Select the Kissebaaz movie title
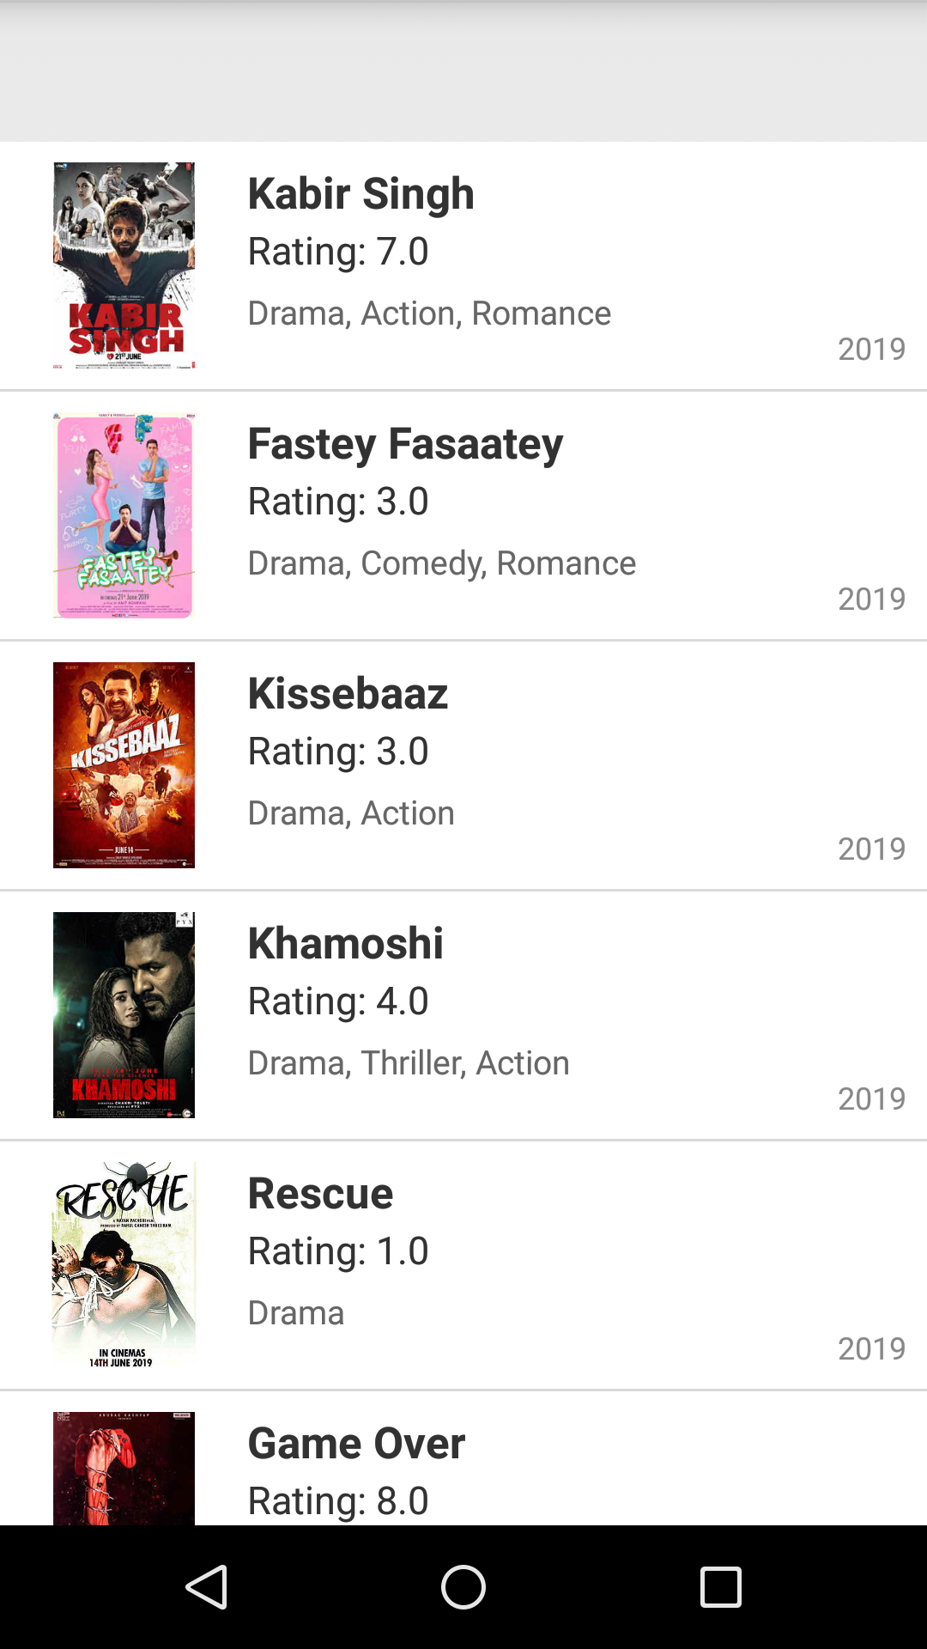The image size is (927, 1649). pos(348,694)
